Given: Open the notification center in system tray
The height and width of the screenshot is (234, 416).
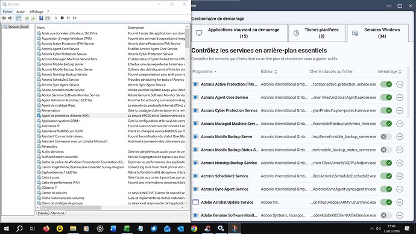Looking at the screenshot, I should click(407, 229).
